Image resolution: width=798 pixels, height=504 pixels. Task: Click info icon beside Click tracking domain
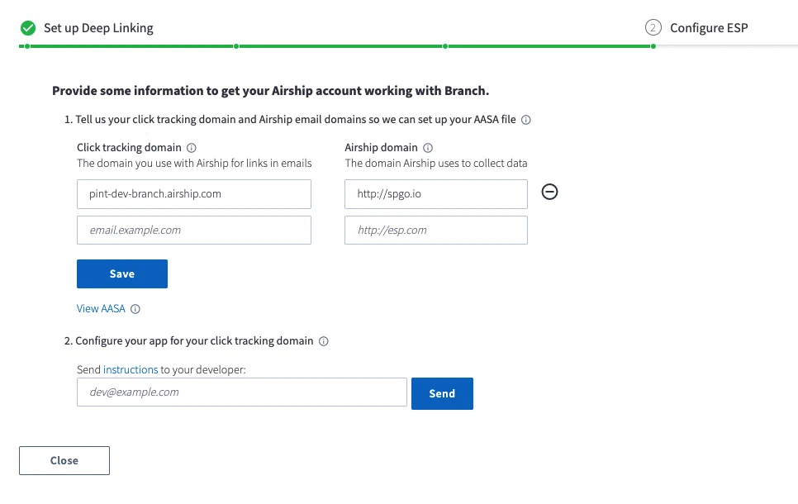192,148
